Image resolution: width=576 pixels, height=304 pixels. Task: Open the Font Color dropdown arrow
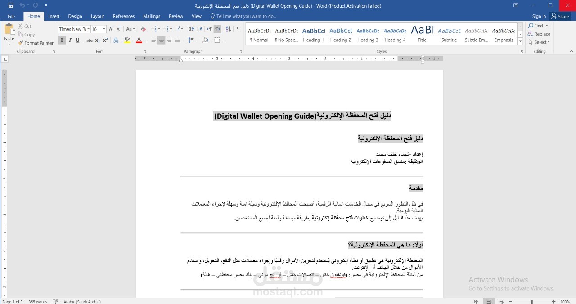(x=144, y=40)
